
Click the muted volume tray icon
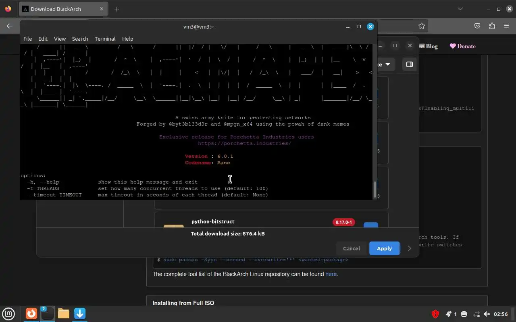(x=487, y=314)
